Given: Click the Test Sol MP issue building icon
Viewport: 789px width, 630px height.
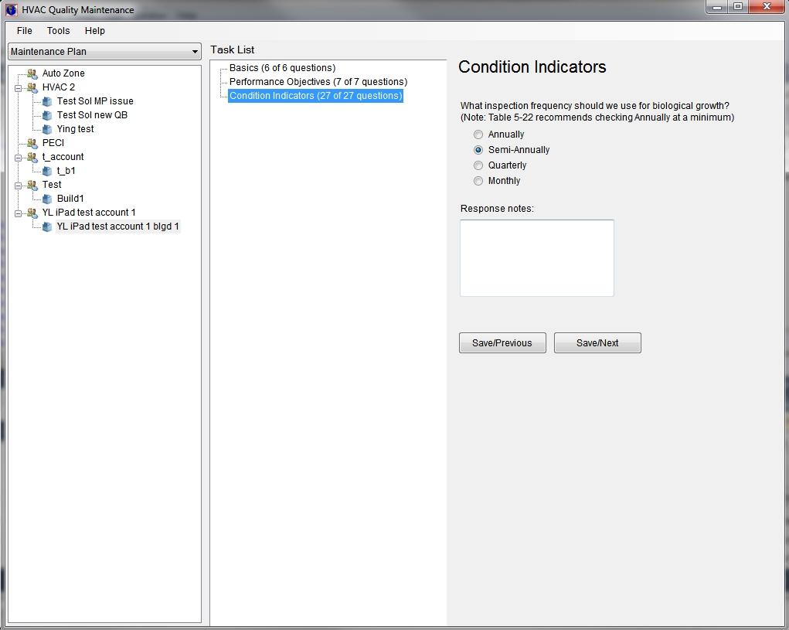Looking at the screenshot, I should [47, 101].
